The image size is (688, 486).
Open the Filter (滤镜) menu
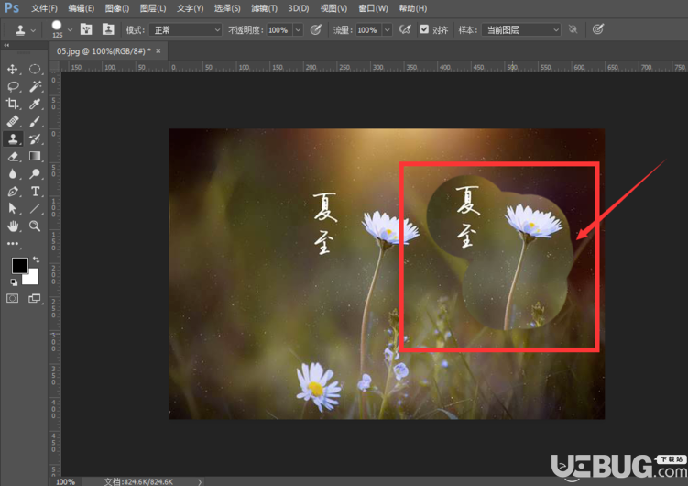click(x=264, y=8)
